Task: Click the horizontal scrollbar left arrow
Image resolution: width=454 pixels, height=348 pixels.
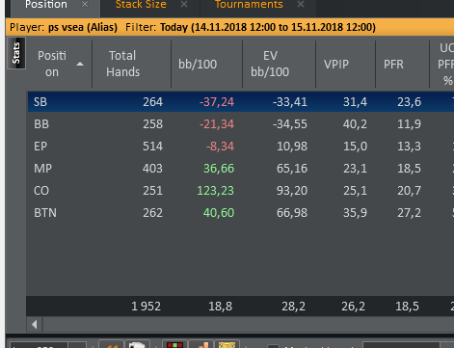Action: point(35,325)
